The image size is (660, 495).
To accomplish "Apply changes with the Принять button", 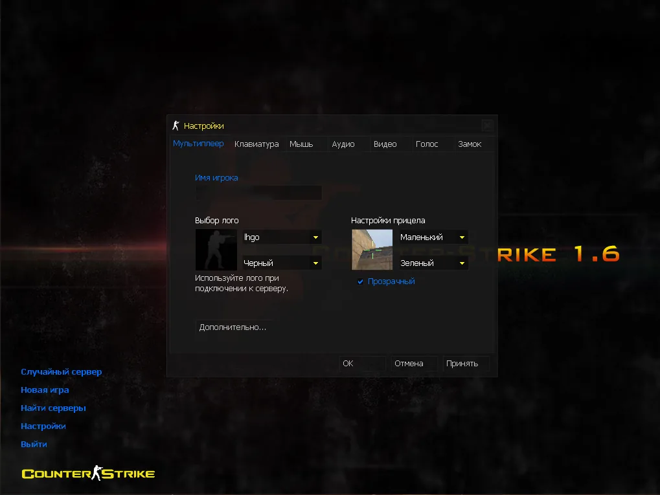I will [x=466, y=364].
